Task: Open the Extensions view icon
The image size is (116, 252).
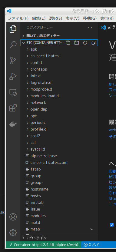Action: (x=13, y=108)
